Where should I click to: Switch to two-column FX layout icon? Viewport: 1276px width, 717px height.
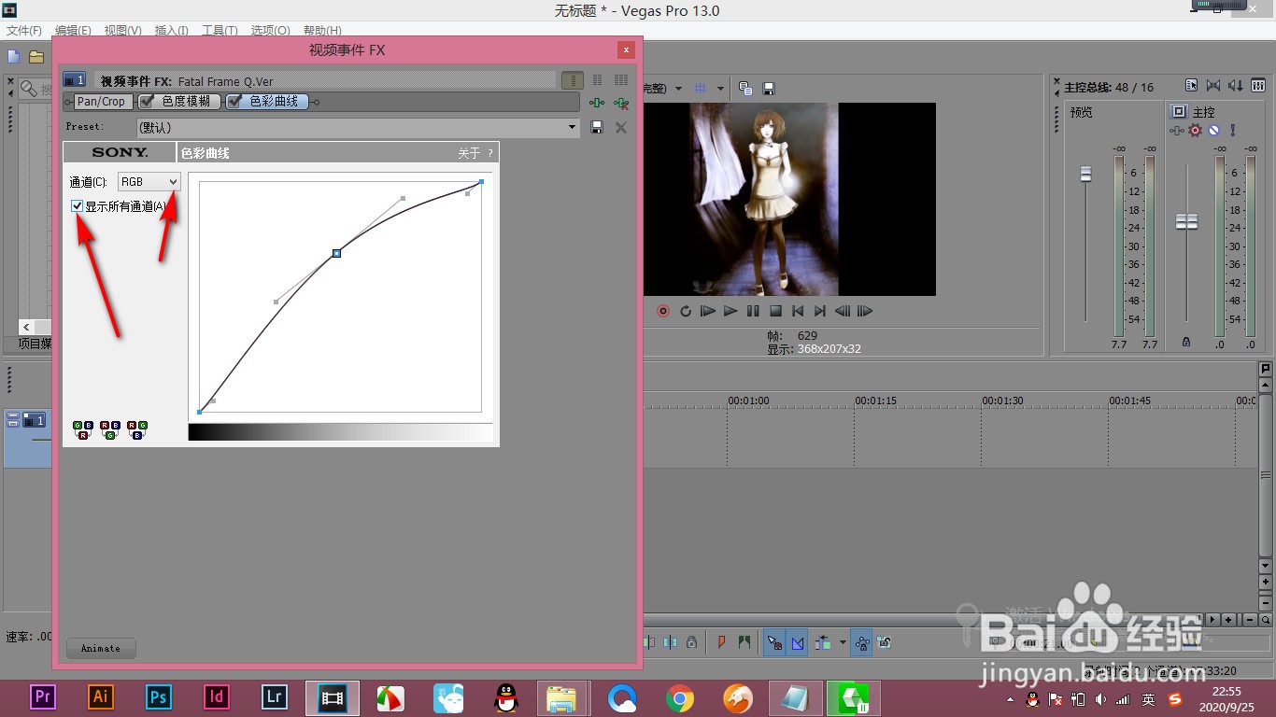(598, 81)
